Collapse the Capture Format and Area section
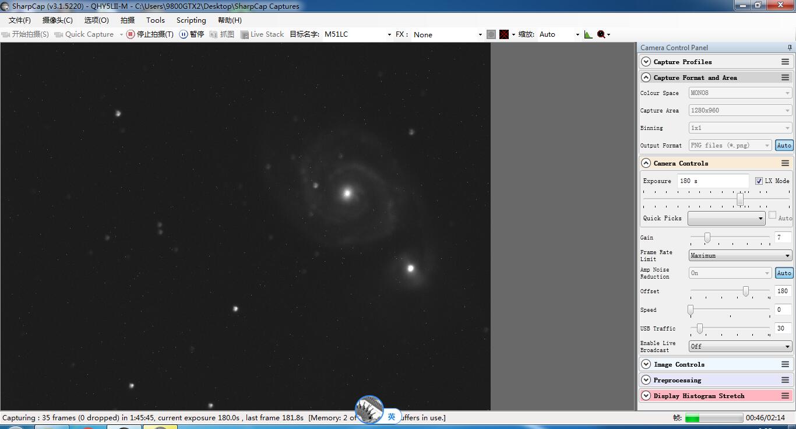Image resolution: width=796 pixels, height=429 pixels. click(x=646, y=78)
